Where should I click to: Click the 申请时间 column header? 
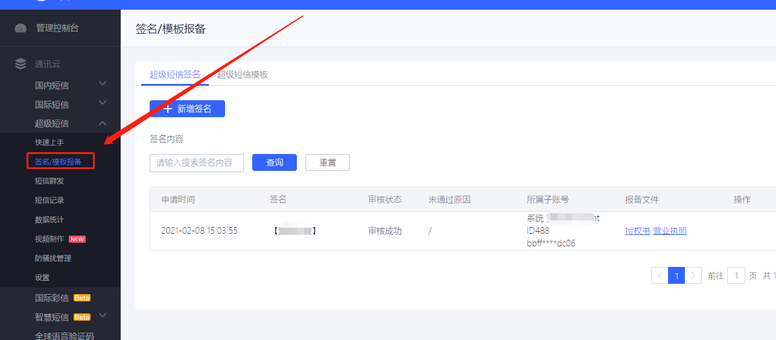coord(178,199)
